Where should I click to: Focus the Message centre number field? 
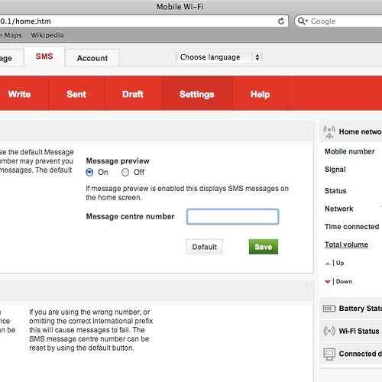233,217
